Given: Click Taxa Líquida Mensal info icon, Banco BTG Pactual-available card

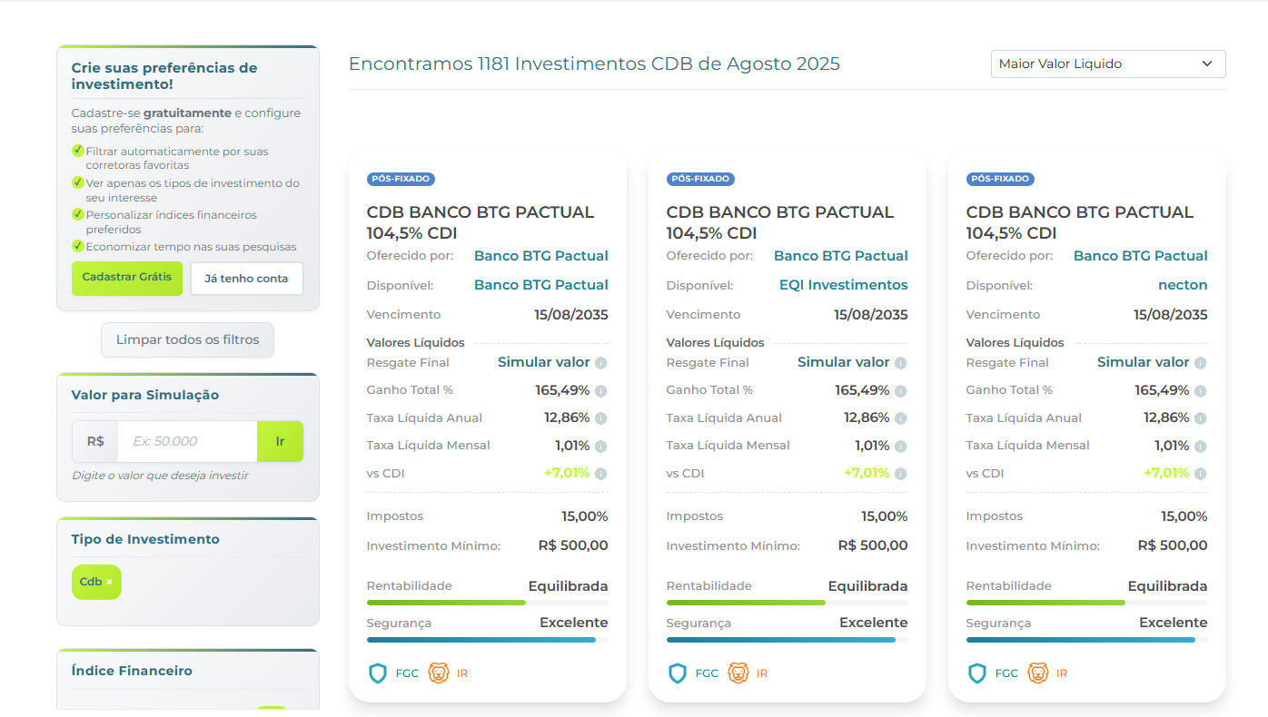Looking at the screenshot, I should tap(600, 447).
